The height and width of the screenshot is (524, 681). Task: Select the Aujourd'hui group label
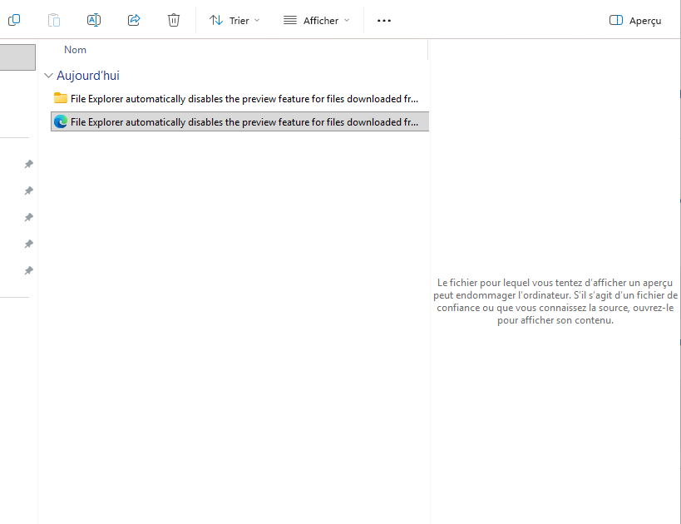[88, 76]
